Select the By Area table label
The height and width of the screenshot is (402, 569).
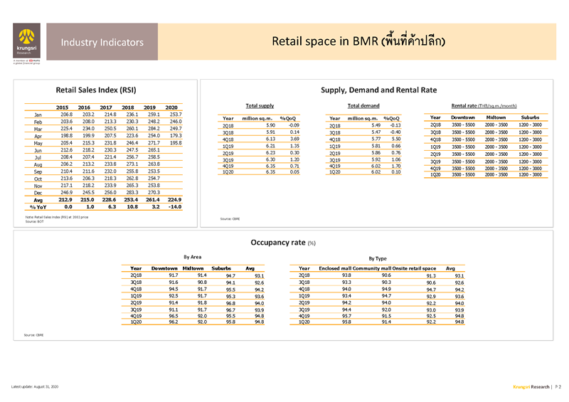193,255
